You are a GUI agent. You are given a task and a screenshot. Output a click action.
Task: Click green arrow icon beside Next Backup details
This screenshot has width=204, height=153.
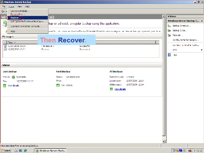pyautogui.click(x=58, y=85)
